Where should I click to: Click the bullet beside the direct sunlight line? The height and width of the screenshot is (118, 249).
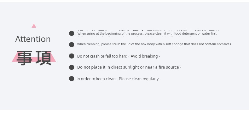[72, 67]
